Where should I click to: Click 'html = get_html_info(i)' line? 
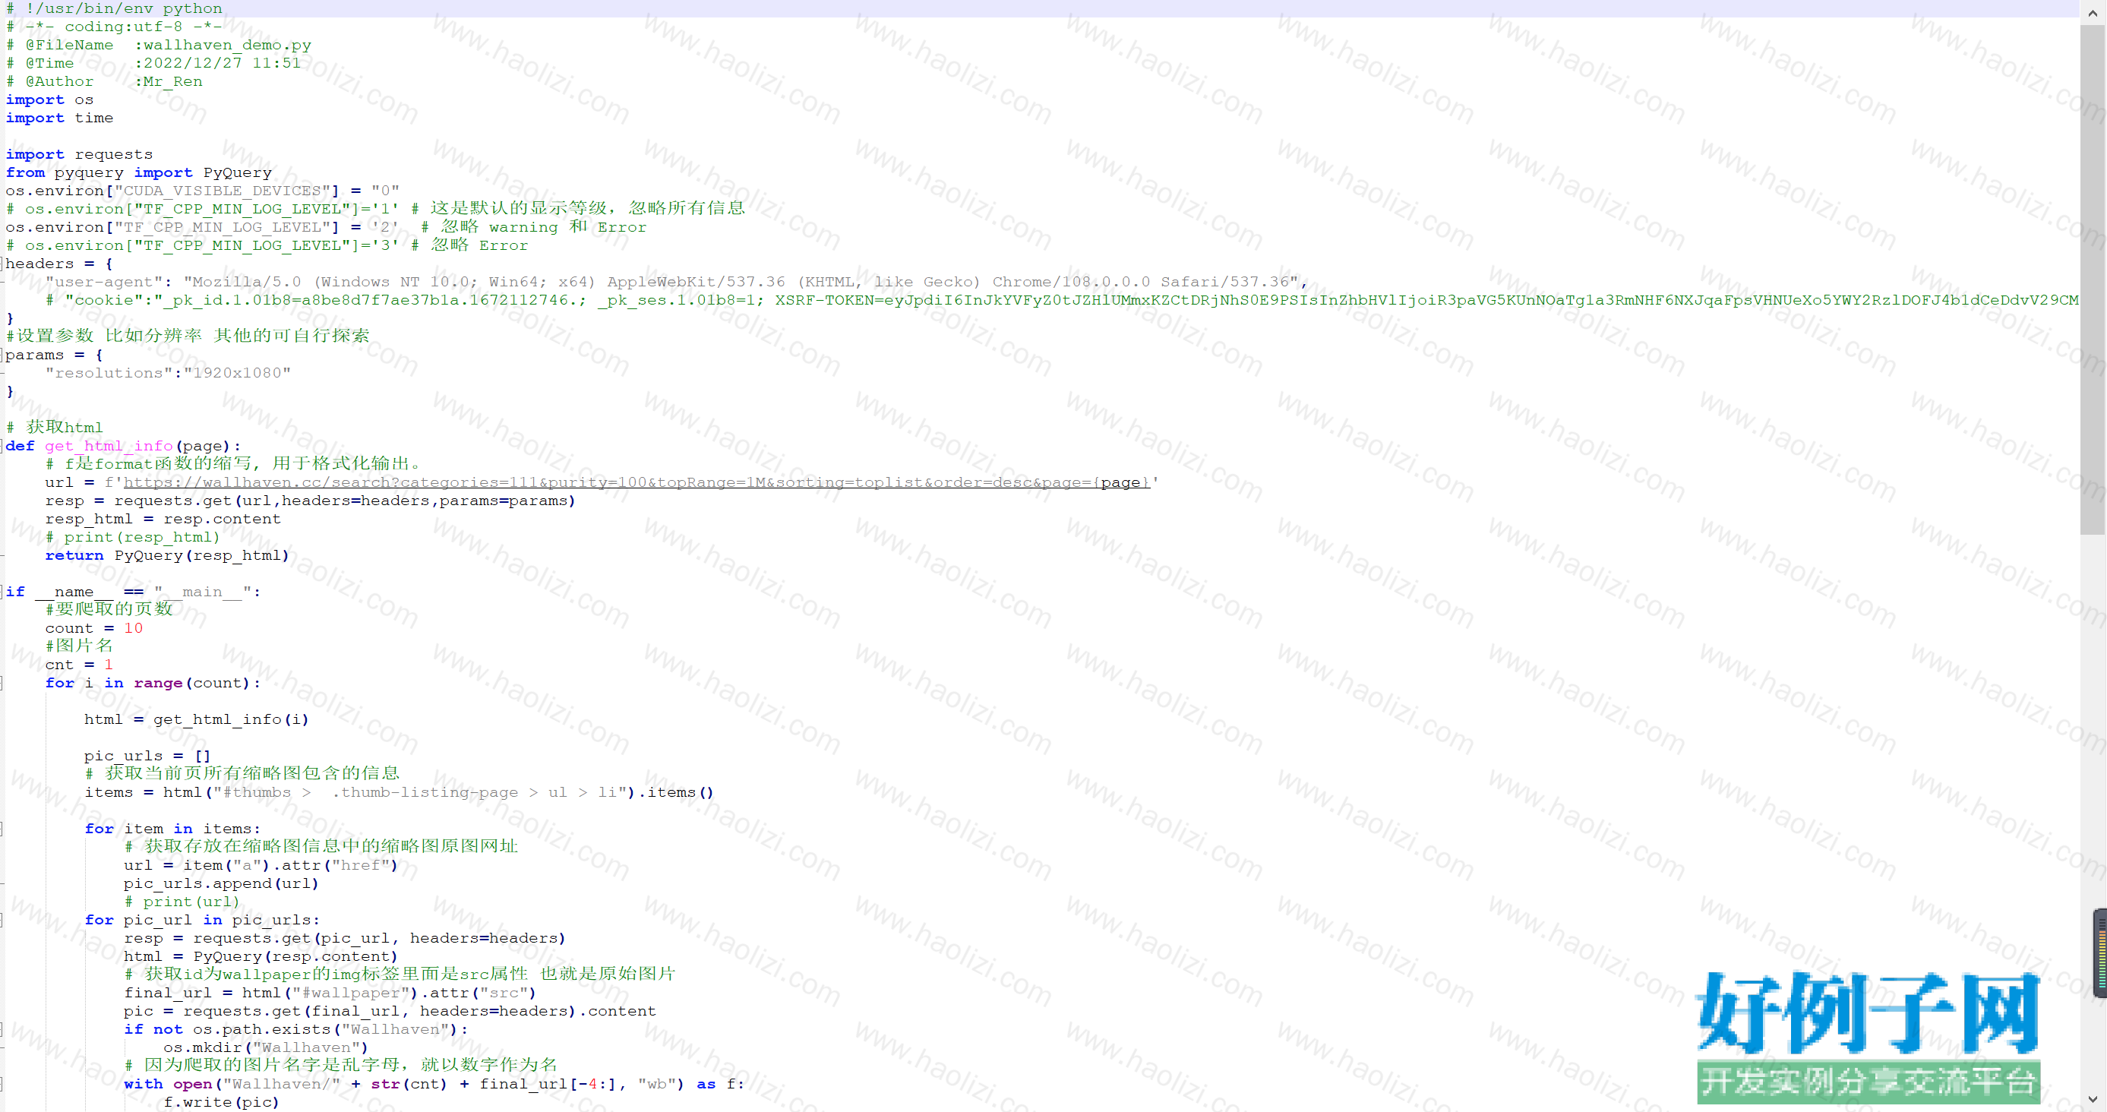(x=197, y=719)
